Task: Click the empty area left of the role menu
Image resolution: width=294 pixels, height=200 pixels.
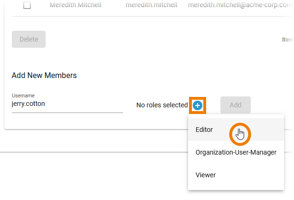Action: click(x=95, y=165)
